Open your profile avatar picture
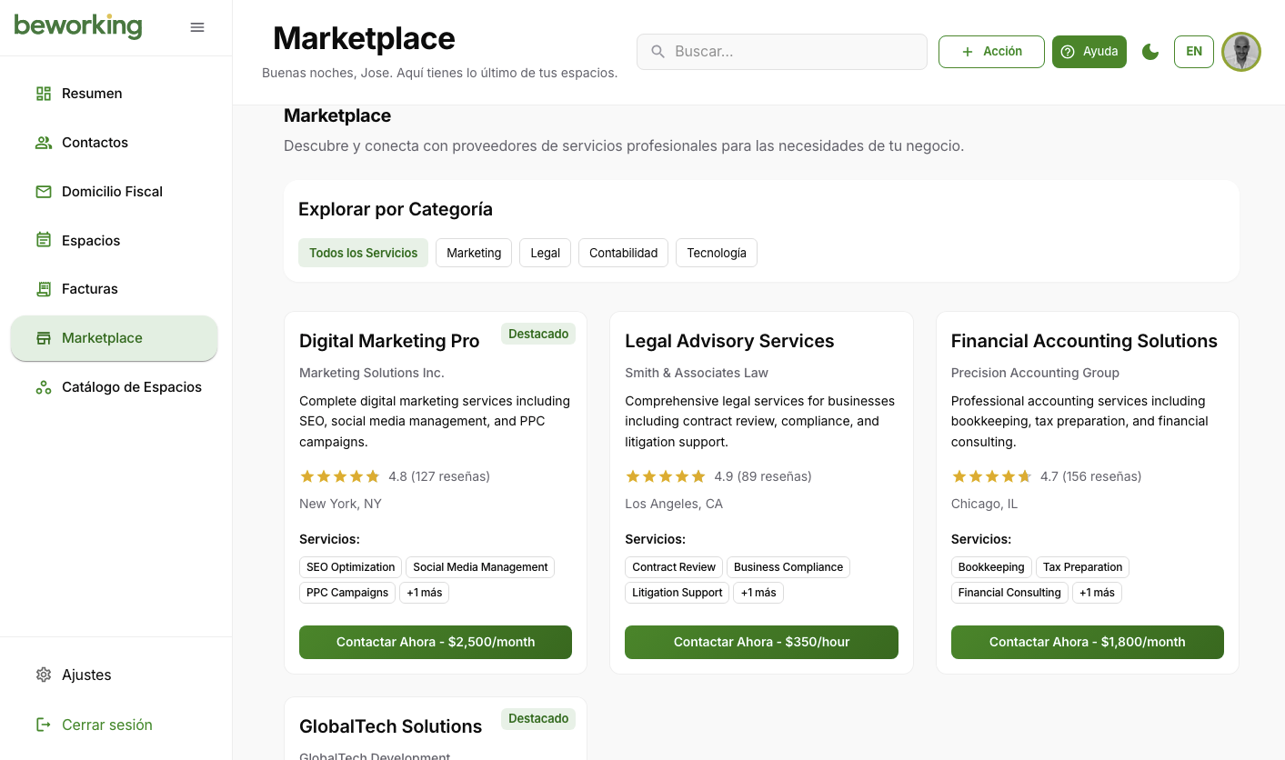Screen dimensions: 1285x760 1240,52
